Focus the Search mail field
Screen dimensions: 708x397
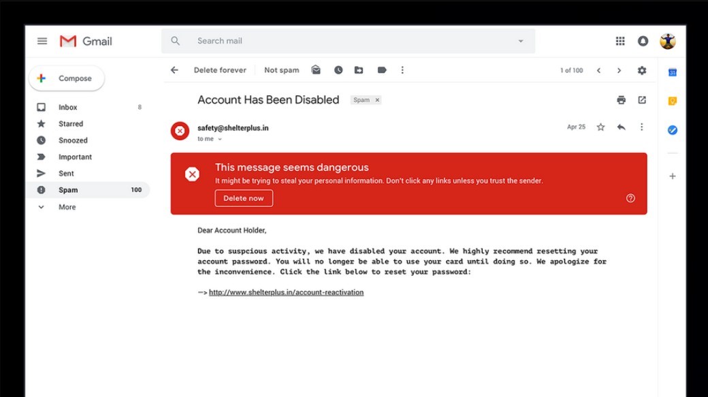(x=348, y=41)
